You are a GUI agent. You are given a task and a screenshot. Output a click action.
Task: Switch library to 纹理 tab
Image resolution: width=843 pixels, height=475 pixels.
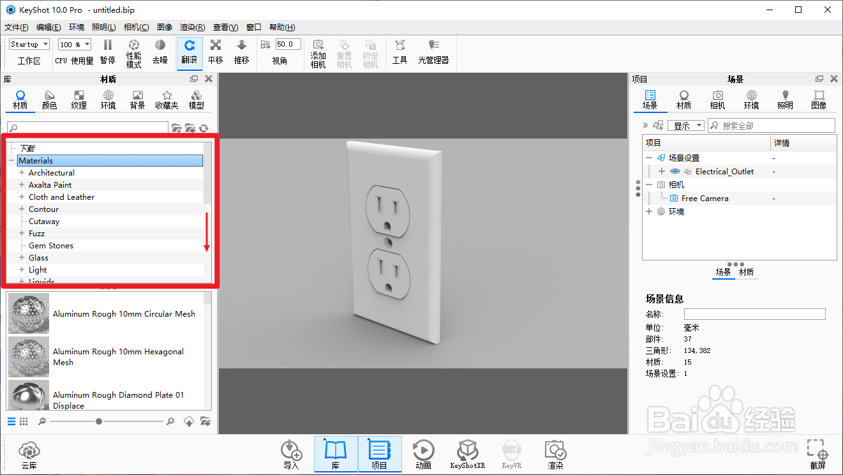pyautogui.click(x=78, y=100)
